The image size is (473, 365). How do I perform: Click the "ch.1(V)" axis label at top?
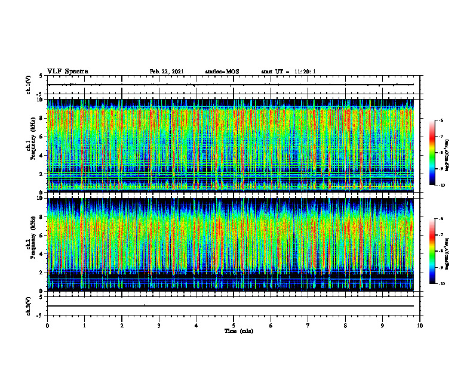click(29, 85)
